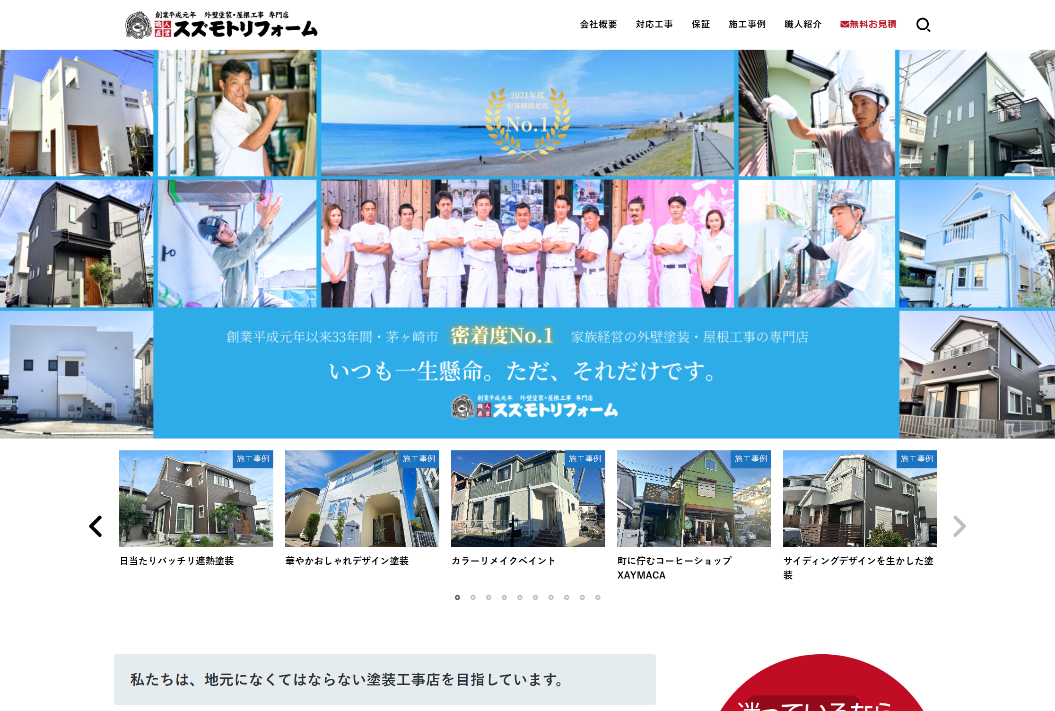Open the 対応工事 menu item
The image size is (1055, 711).
pyautogui.click(x=654, y=24)
